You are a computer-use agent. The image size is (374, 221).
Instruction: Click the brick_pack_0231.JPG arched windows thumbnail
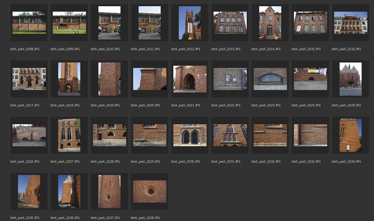[x=230, y=135]
